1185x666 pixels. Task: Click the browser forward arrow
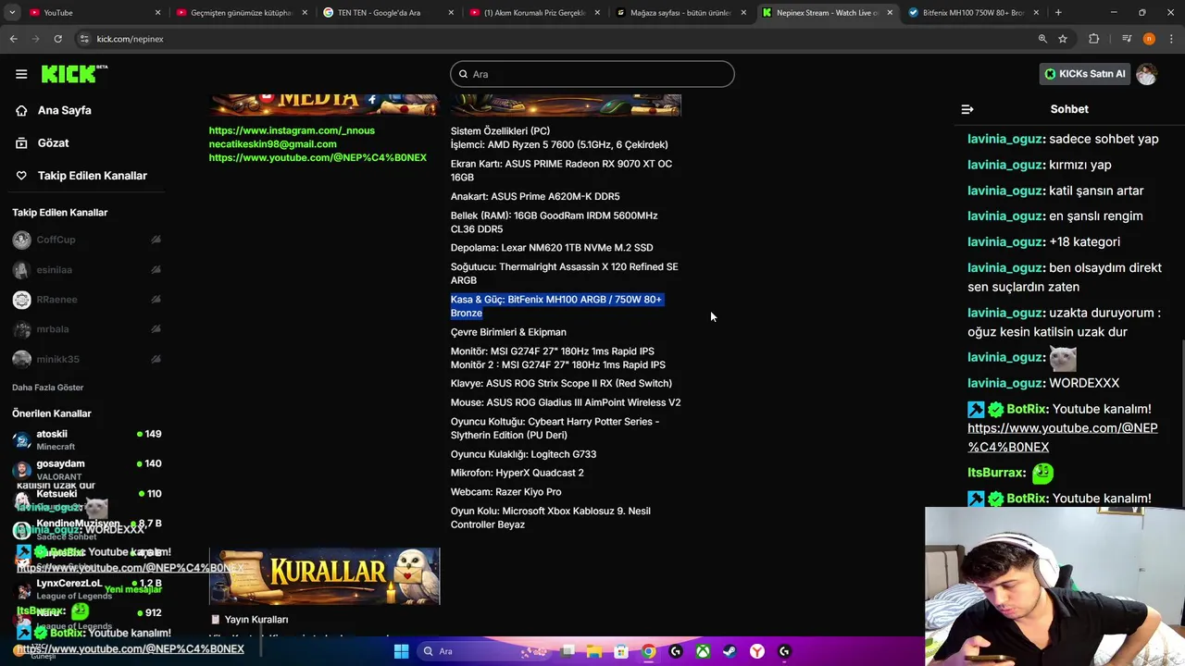tap(35, 39)
